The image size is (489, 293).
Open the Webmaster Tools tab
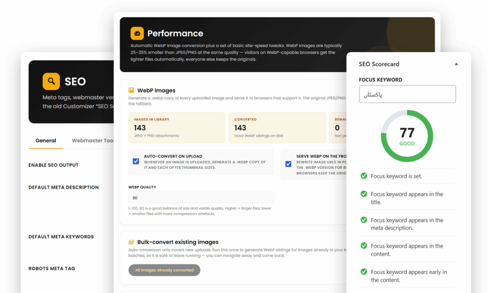(93, 141)
